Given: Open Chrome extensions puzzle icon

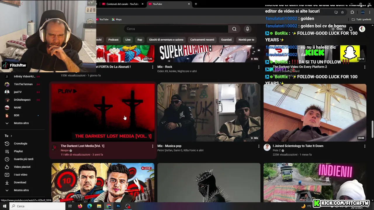Looking at the screenshot, I should tap(352, 12).
